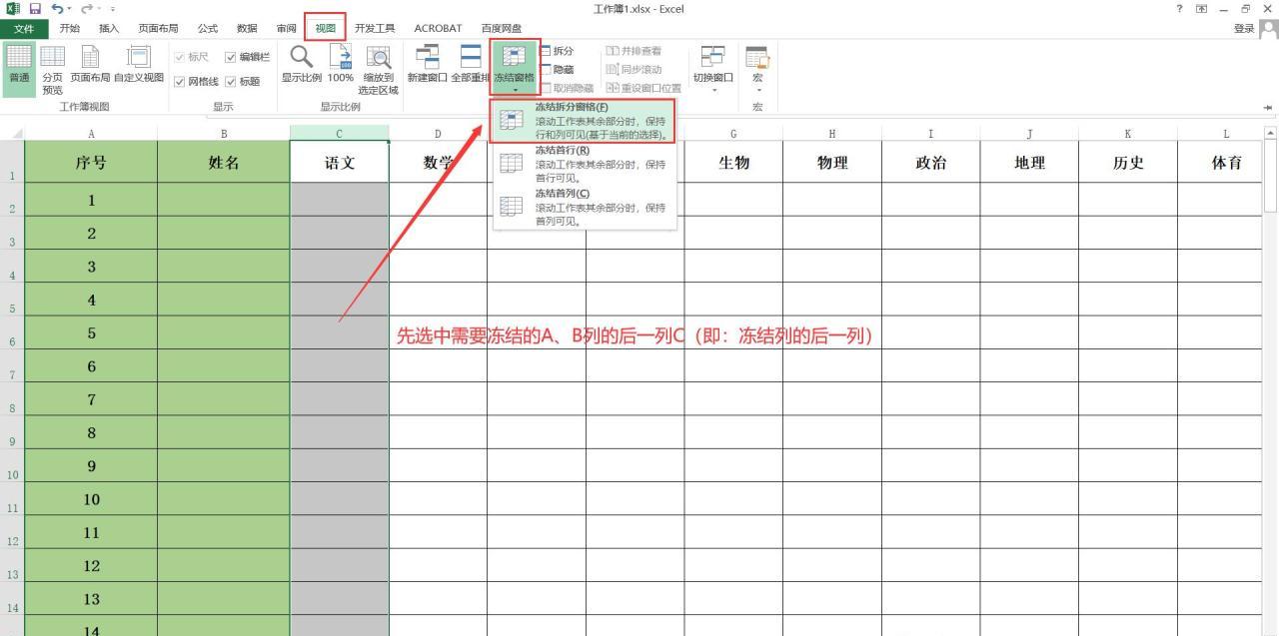Open a New Window (新建窗口)
Screen dimensions: 1279x636
pos(427,64)
